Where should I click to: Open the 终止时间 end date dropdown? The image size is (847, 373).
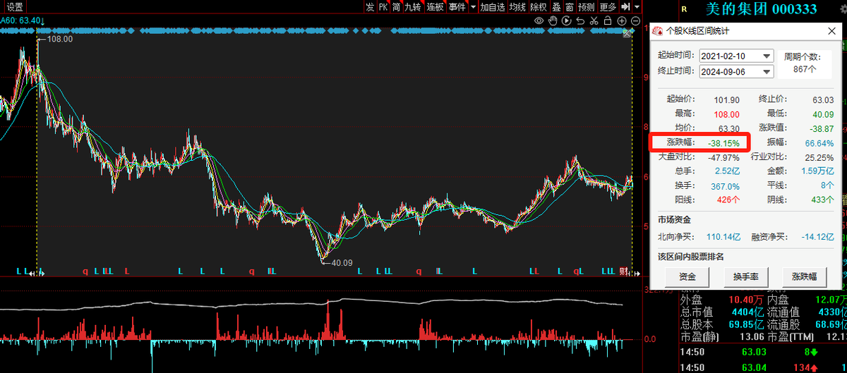(x=767, y=71)
